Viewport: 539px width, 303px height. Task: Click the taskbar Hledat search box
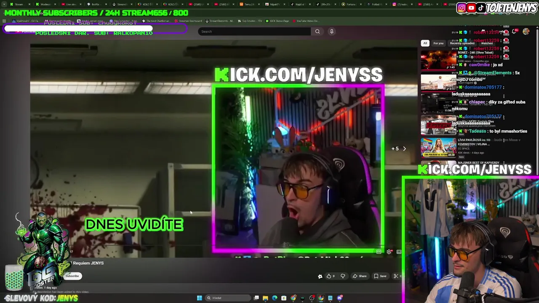coord(228,298)
